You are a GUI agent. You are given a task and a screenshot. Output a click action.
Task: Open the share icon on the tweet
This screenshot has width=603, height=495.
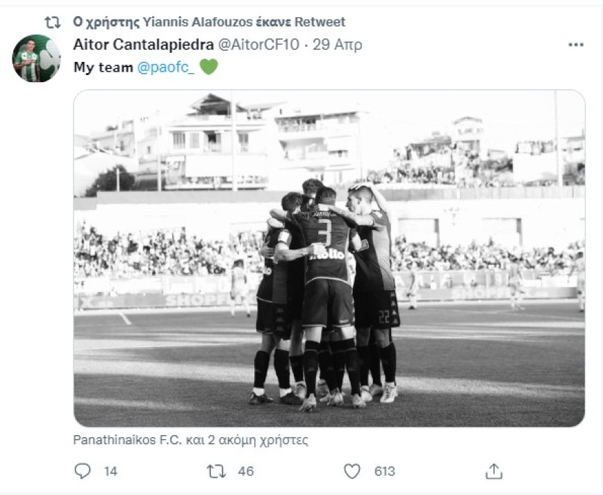[x=495, y=471]
